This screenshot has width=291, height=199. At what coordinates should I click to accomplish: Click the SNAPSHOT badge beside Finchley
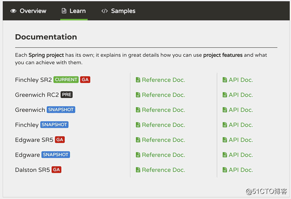pos(54,125)
